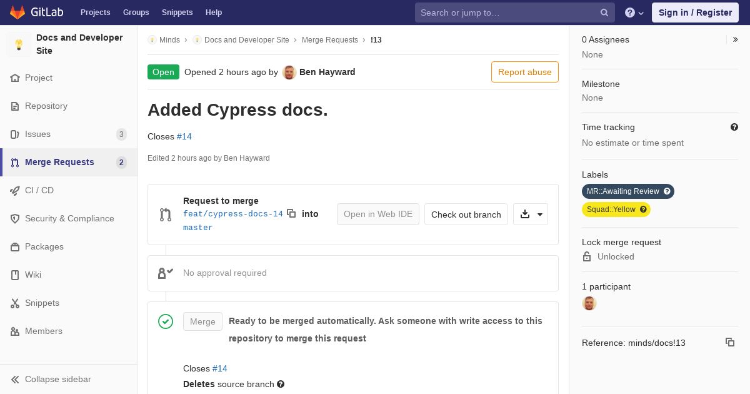The height and width of the screenshot is (394, 750).
Task: Click the participant avatar in right sidebar
Action: tap(589, 303)
